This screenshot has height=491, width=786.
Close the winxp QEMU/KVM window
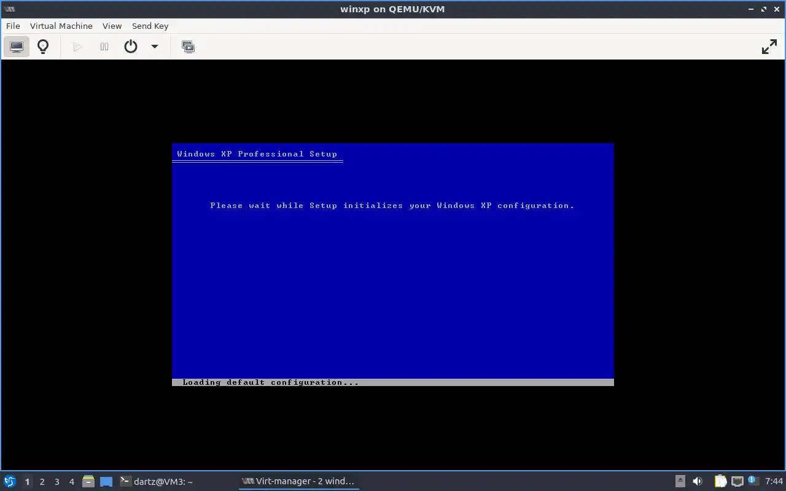[777, 9]
